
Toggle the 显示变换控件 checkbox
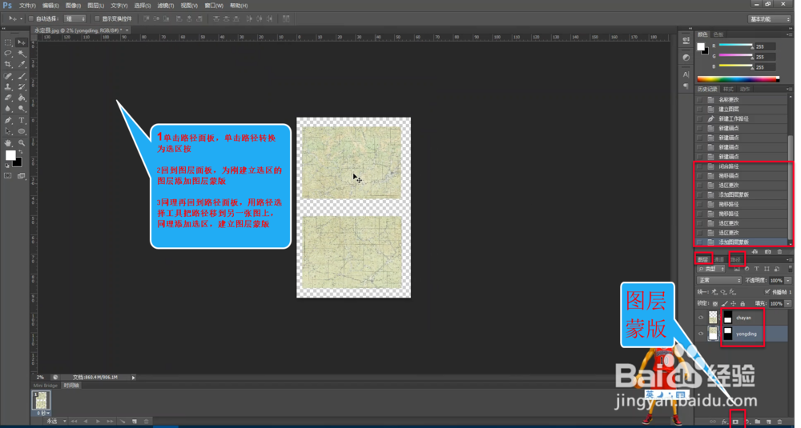[x=97, y=18]
